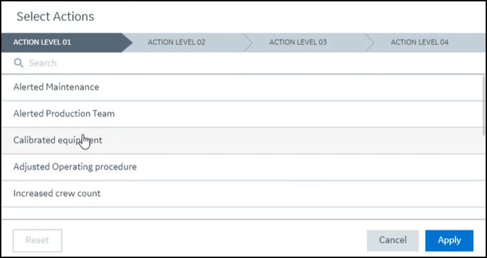Click the chevron between Level 02 and 03

coord(249,43)
